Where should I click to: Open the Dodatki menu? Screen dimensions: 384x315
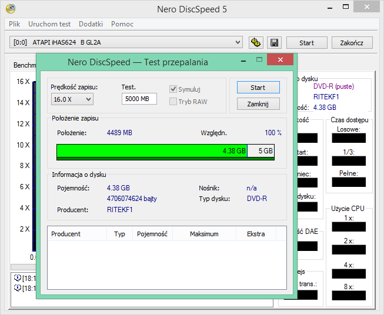pyautogui.click(x=91, y=24)
